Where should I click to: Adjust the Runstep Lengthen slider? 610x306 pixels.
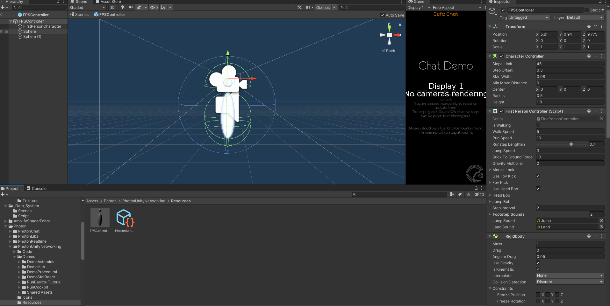[571, 144]
